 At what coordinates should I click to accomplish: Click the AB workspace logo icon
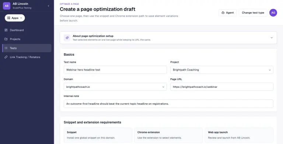tap(7, 6)
